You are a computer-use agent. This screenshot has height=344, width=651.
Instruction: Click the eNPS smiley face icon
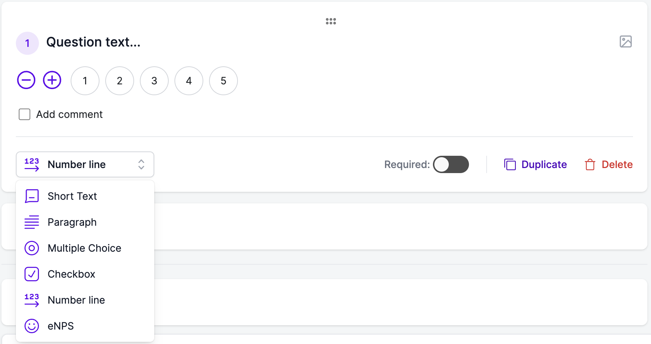click(32, 326)
